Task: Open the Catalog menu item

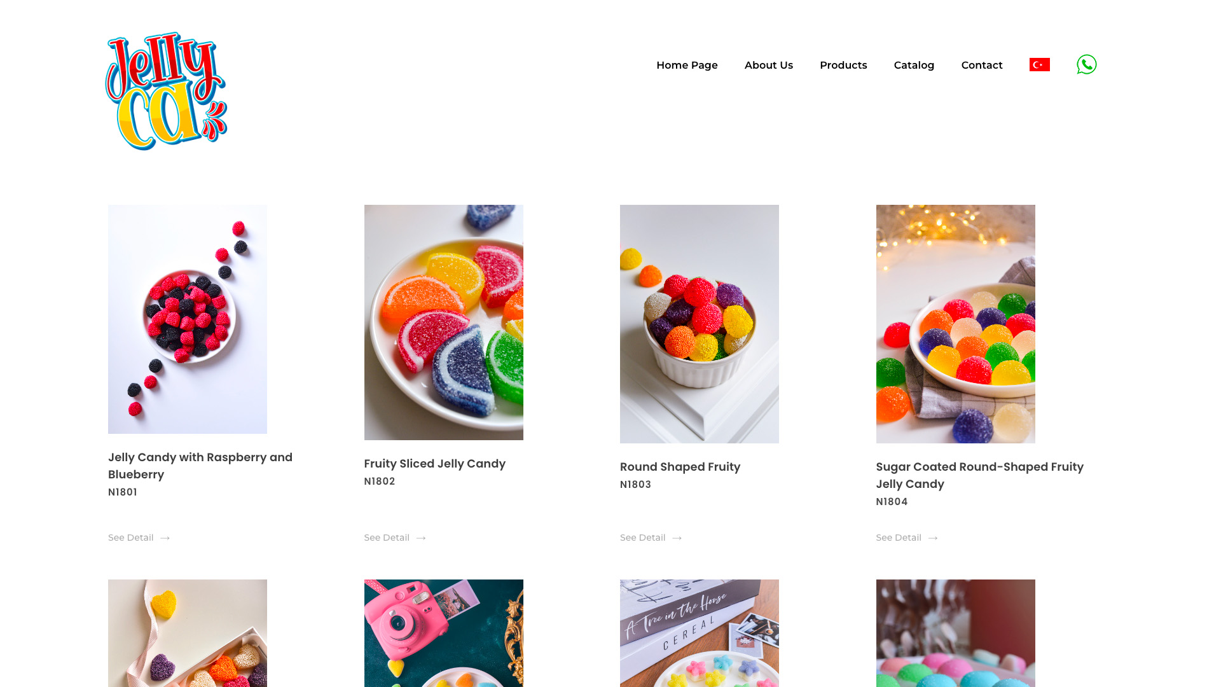Action: click(914, 65)
